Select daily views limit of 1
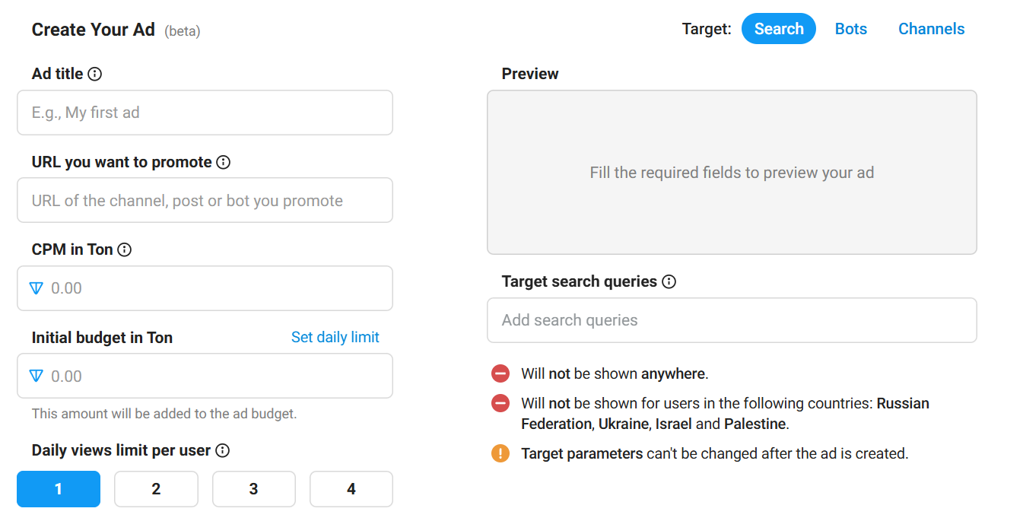Image resolution: width=1023 pixels, height=521 pixels. tap(59, 489)
